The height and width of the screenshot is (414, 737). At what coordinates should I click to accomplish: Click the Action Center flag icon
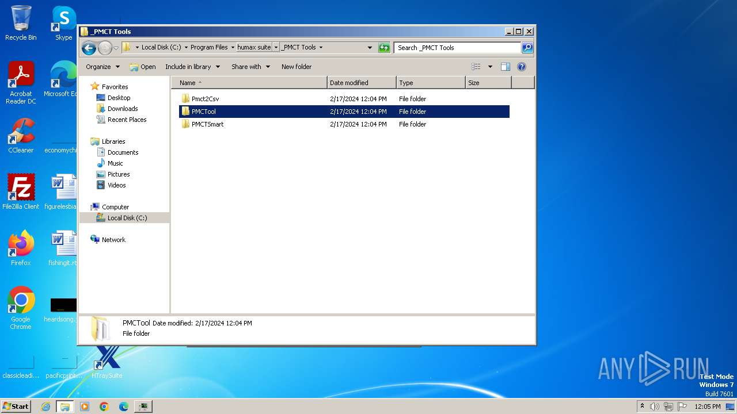pyautogui.click(x=682, y=407)
